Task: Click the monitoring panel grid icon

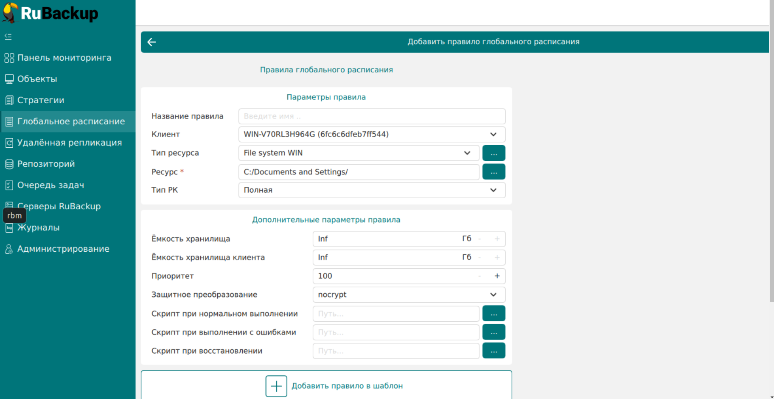Action: pos(9,58)
